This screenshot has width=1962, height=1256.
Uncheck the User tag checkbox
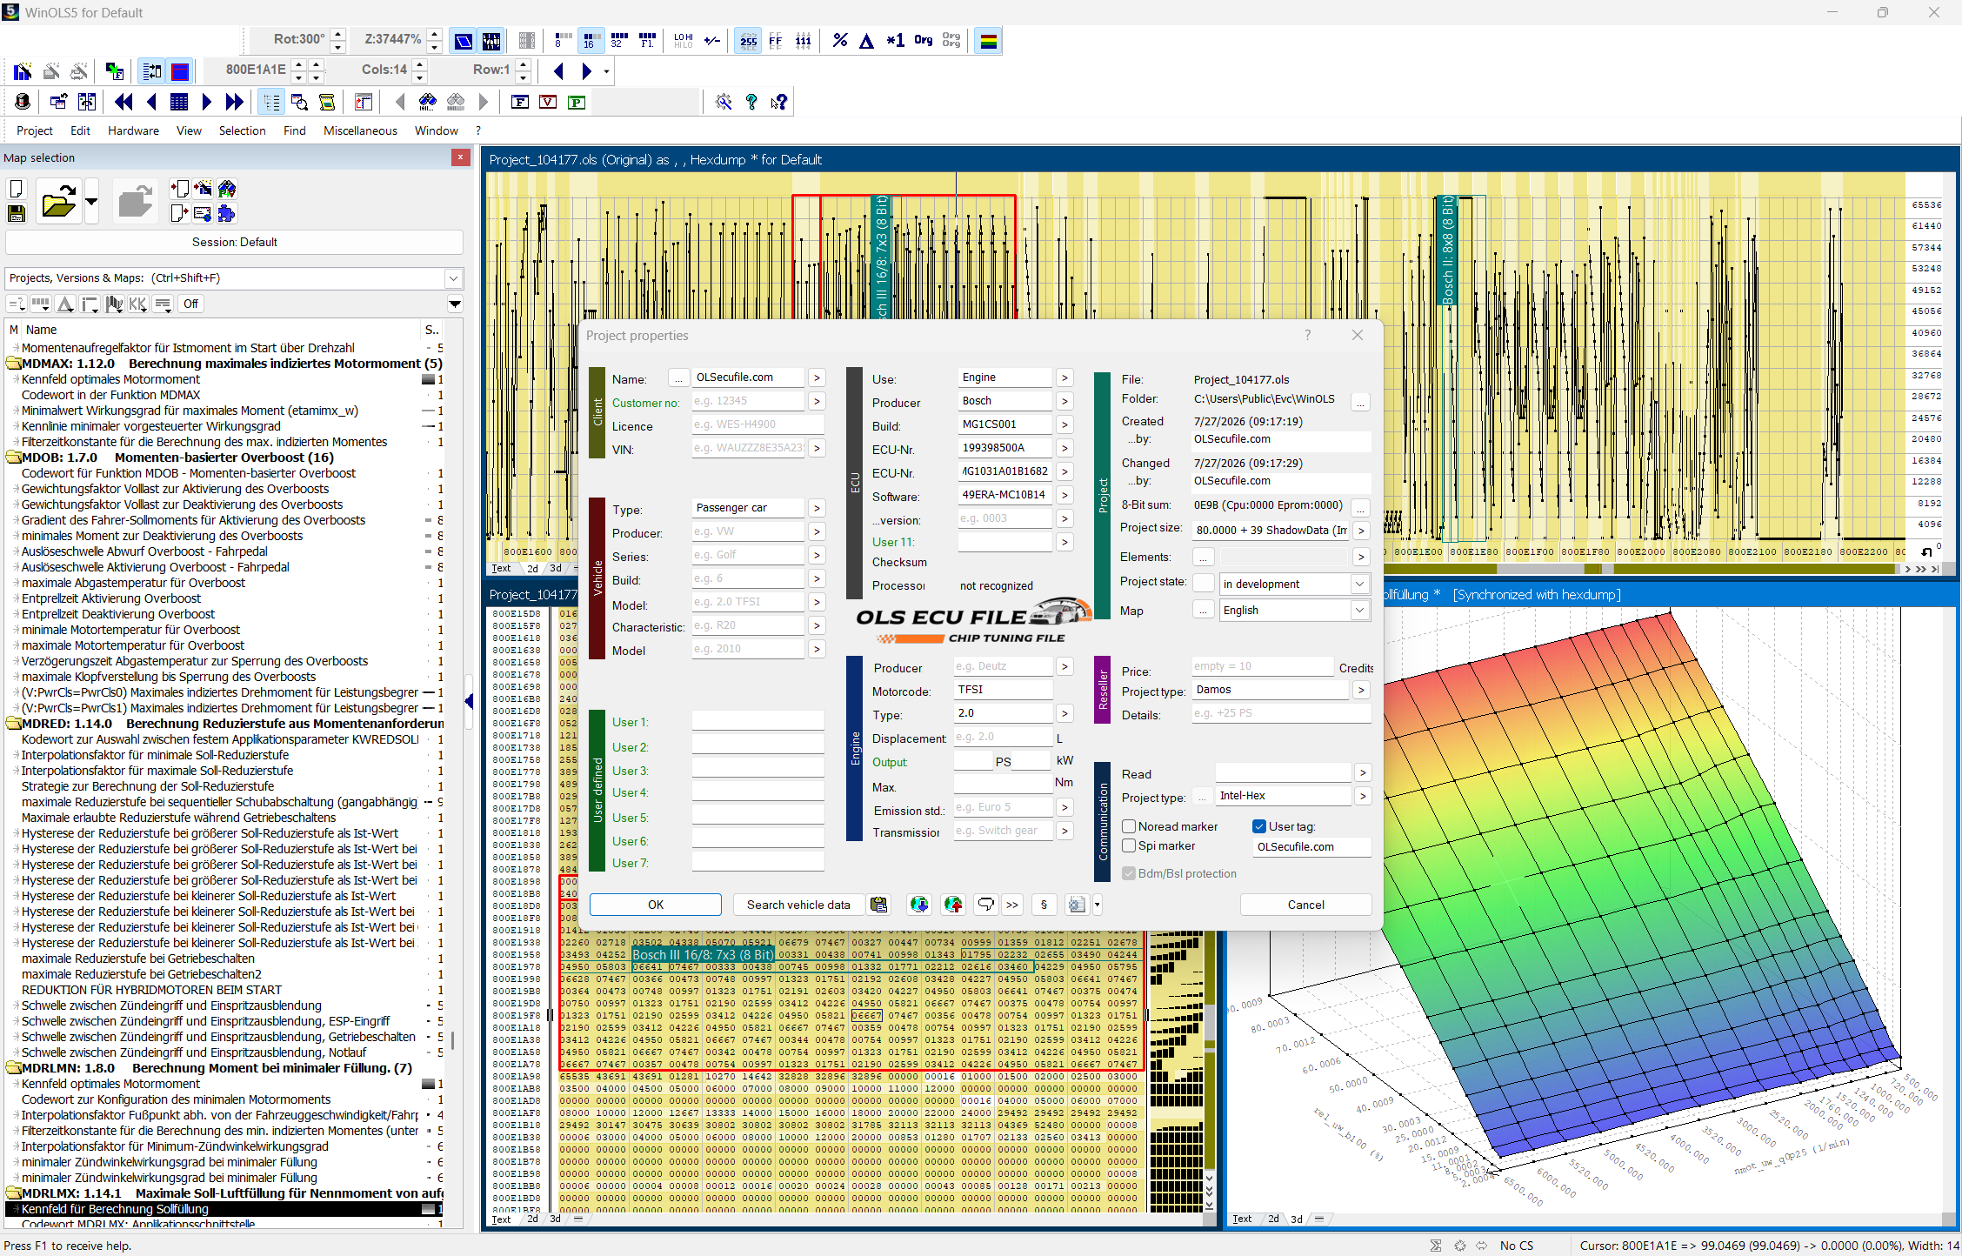(x=1258, y=826)
